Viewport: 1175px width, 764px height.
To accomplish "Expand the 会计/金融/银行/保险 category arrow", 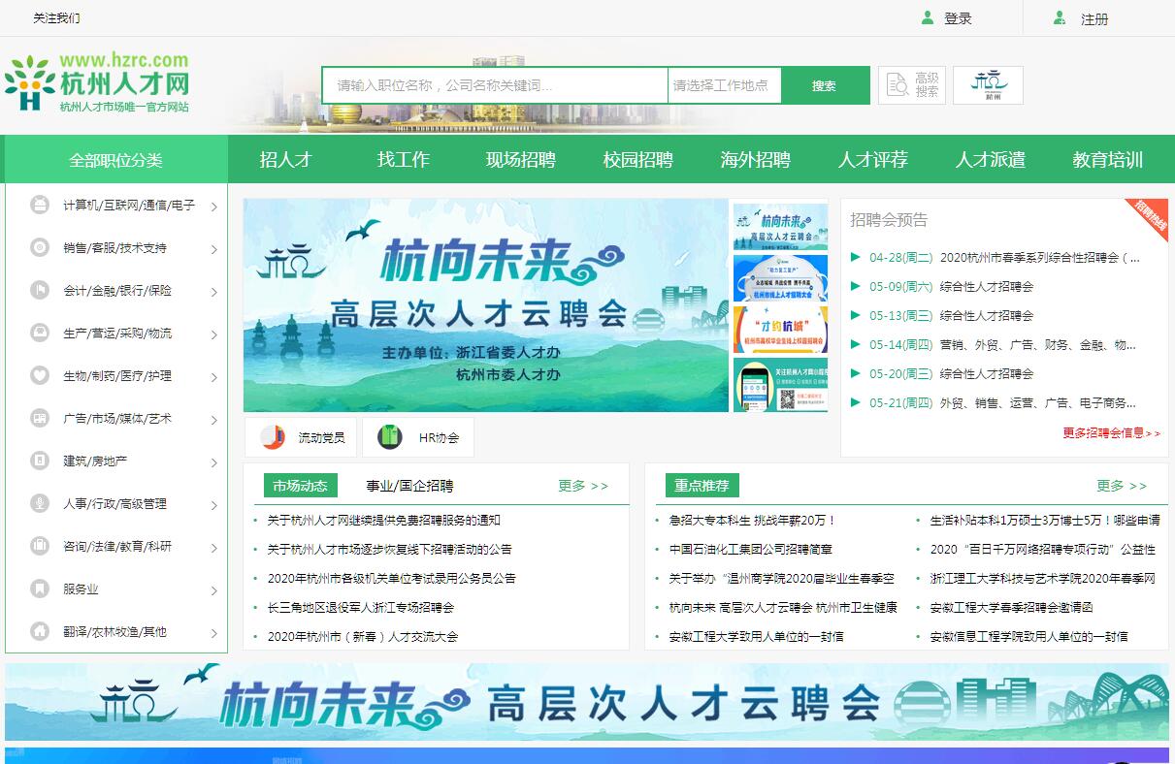I will 213,292.
